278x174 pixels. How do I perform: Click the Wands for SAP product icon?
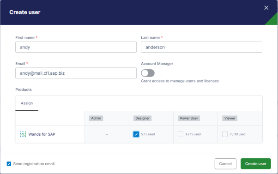click(x=23, y=134)
